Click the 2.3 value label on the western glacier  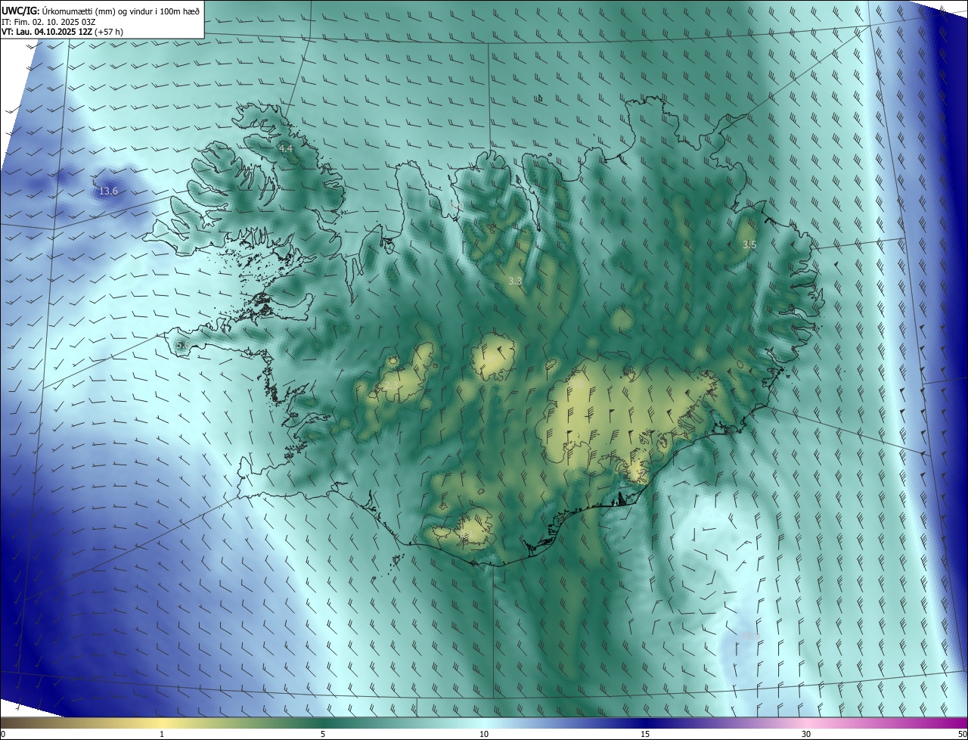(392, 386)
